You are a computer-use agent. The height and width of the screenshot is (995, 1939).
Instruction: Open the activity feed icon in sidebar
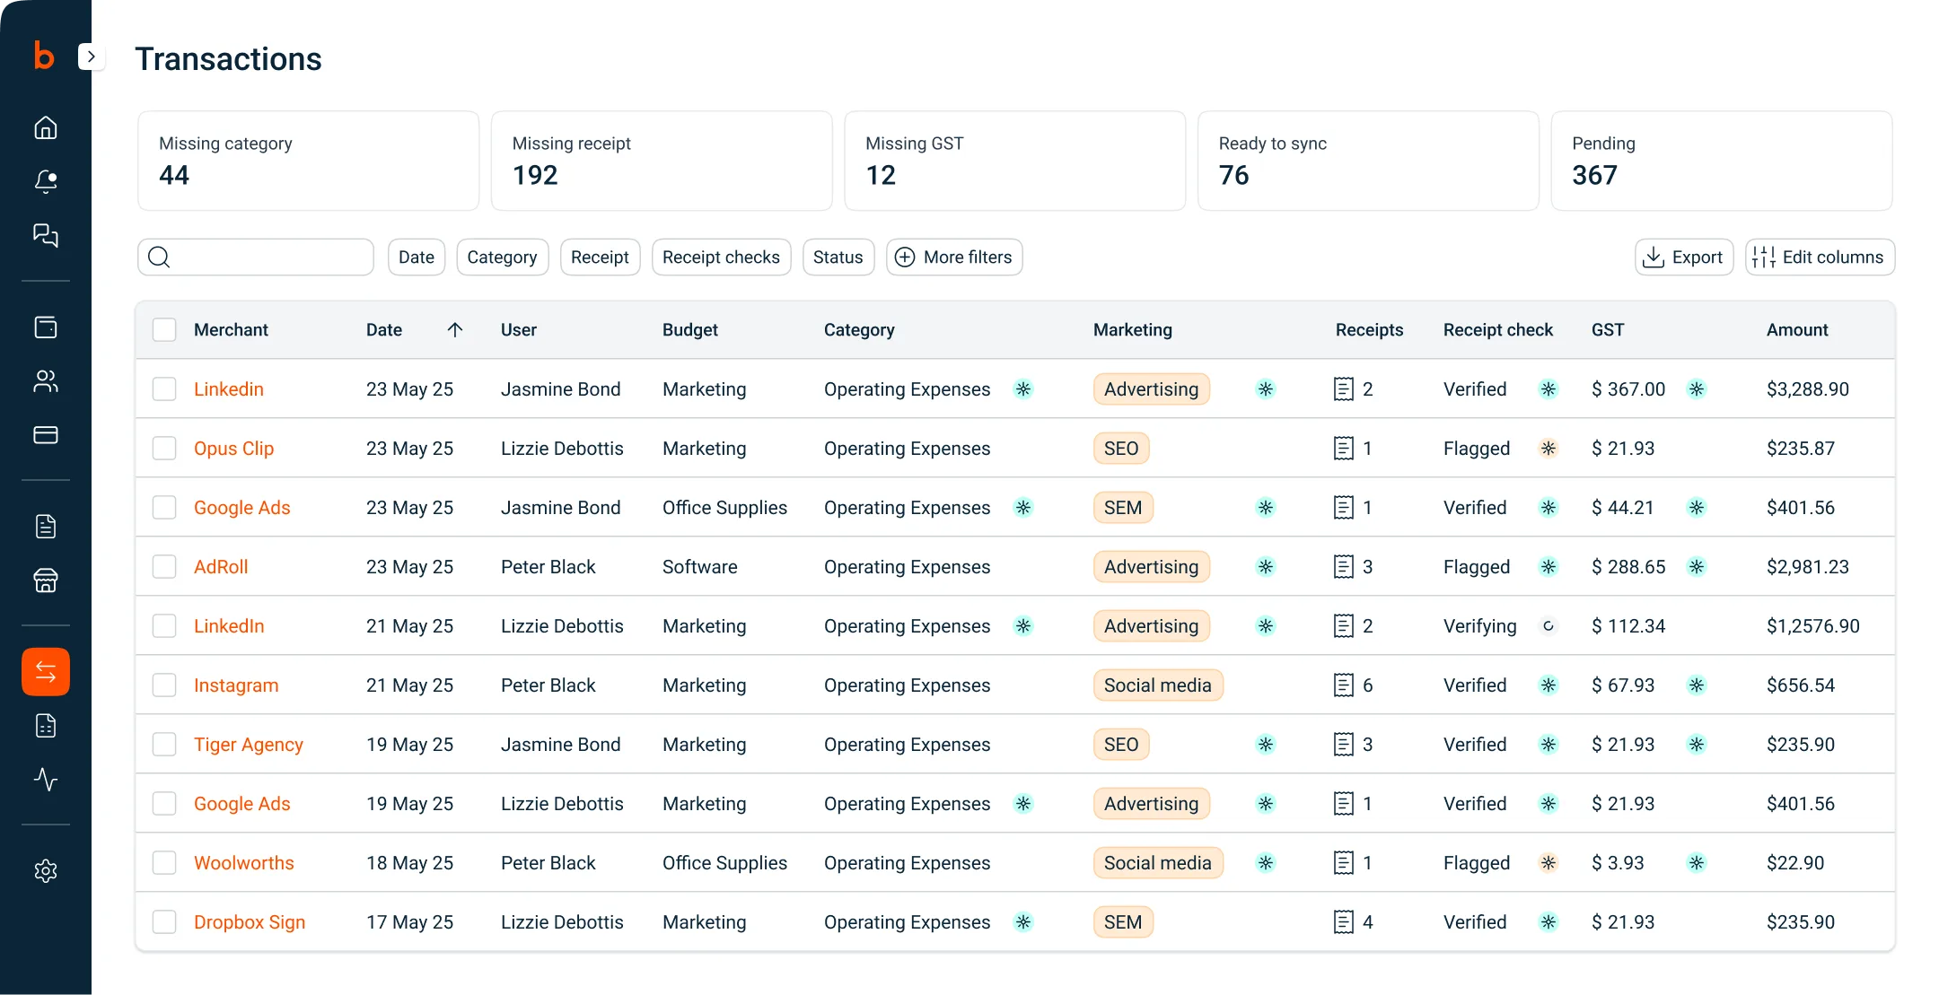click(45, 780)
